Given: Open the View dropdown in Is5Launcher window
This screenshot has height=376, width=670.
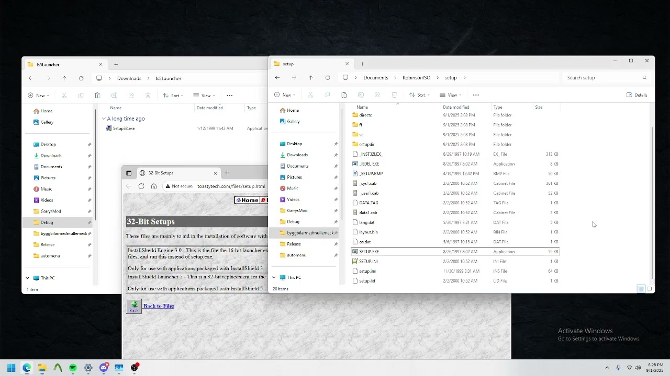Looking at the screenshot, I should pos(204,96).
